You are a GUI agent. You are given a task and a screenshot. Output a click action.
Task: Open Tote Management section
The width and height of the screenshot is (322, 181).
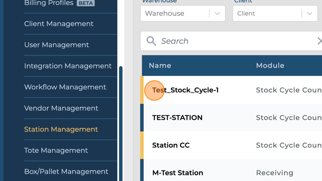[x=56, y=150]
